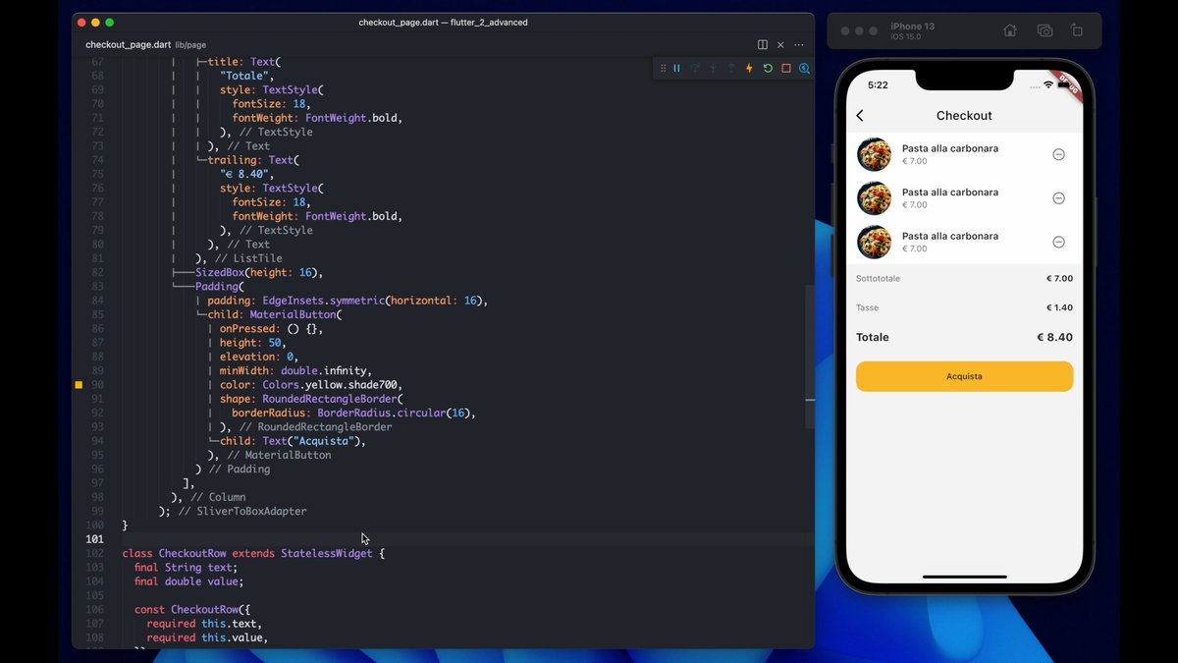Pause the debug session

pos(676,69)
